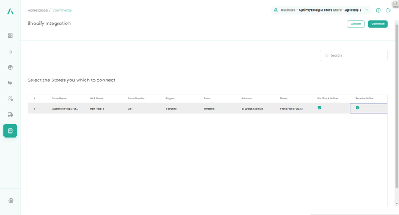Click the logout icon in header
This screenshot has height=215, width=399.
389,10
